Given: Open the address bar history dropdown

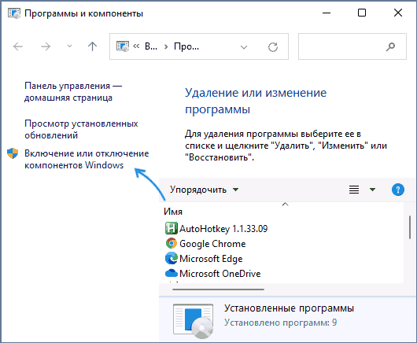Looking at the screenshot, I should pyautogui.click(x=244, y=47).
